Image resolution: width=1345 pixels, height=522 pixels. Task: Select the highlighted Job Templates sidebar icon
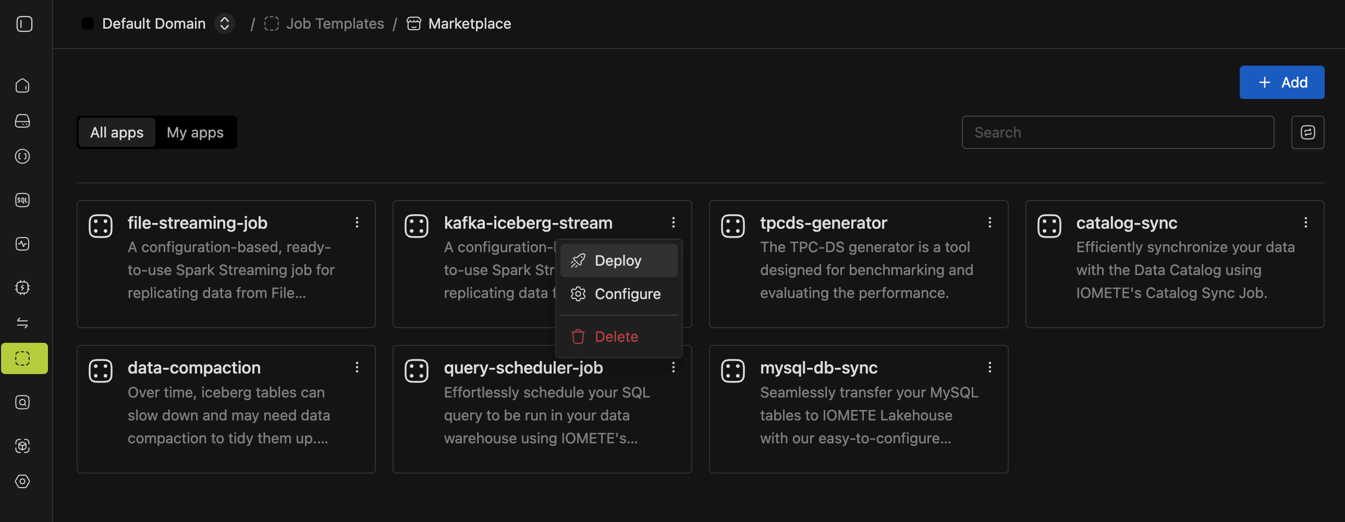24,358
